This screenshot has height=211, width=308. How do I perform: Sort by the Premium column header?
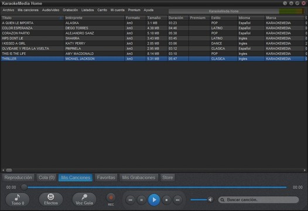[x=199, y=18]
